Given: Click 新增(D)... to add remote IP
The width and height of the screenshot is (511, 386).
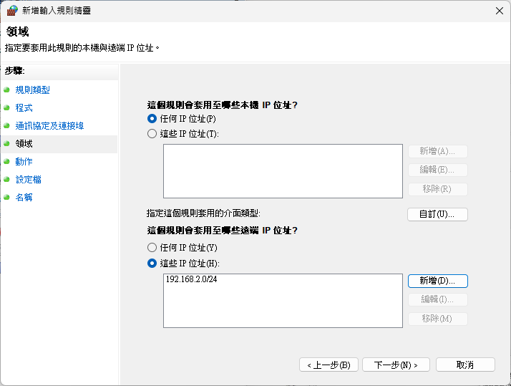Looking at the screenshot, I should [x=437, y=281].
